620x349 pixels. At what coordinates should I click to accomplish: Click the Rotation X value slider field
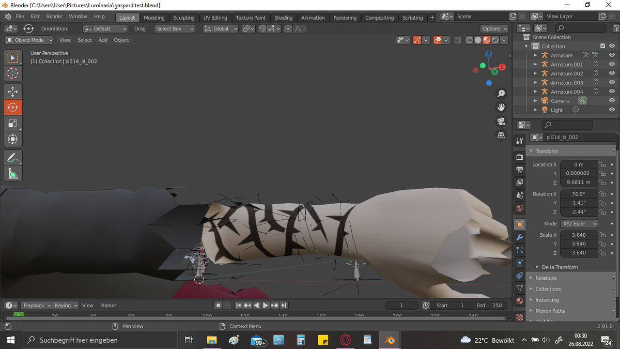(x=579, y=194)
